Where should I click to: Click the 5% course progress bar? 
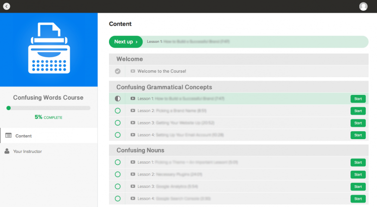48,108
